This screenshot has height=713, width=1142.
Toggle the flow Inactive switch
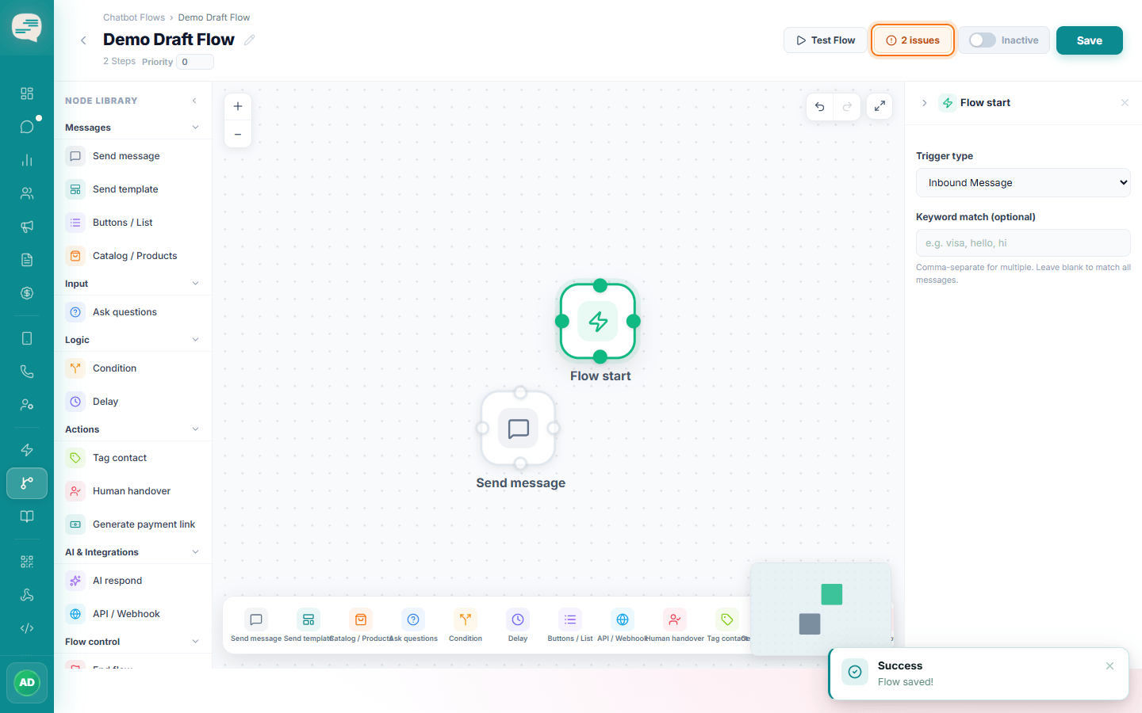983,40
